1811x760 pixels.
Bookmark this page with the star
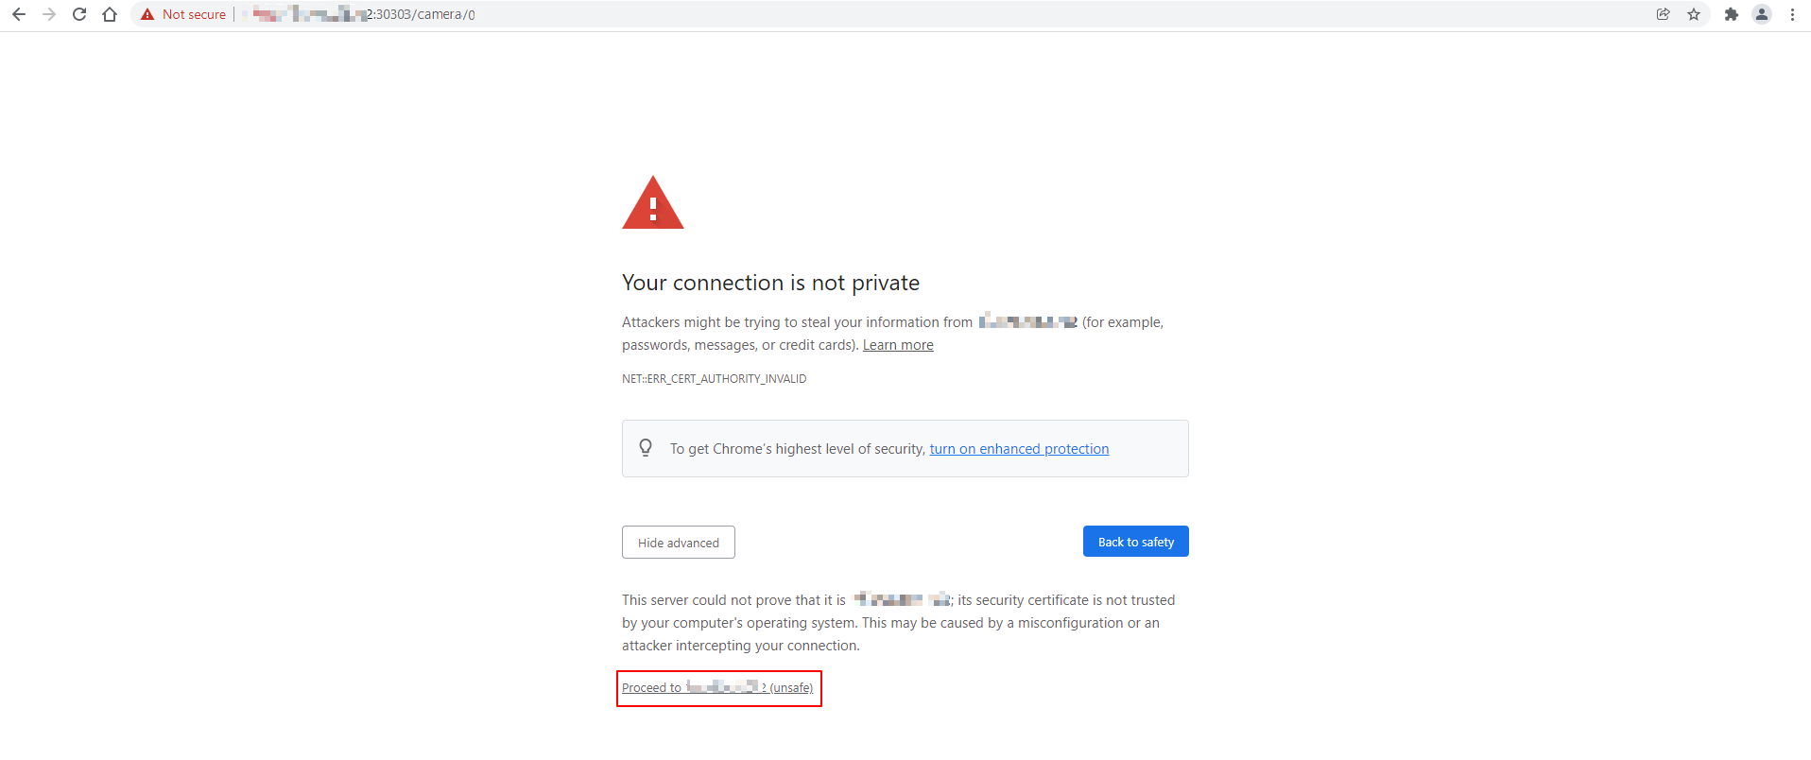pyautogui.click(x=1694, y=14)
